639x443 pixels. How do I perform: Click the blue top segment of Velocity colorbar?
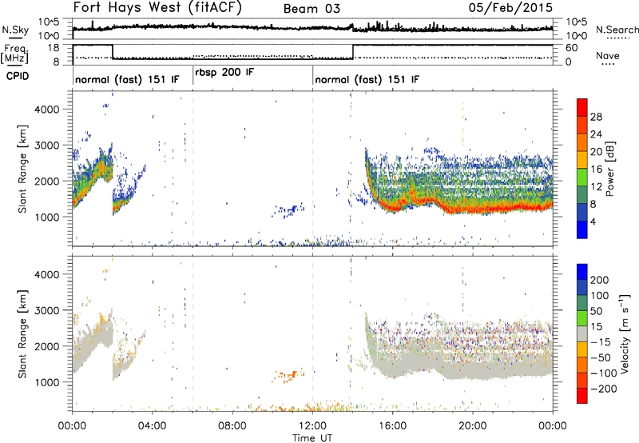tap(582, 272)
